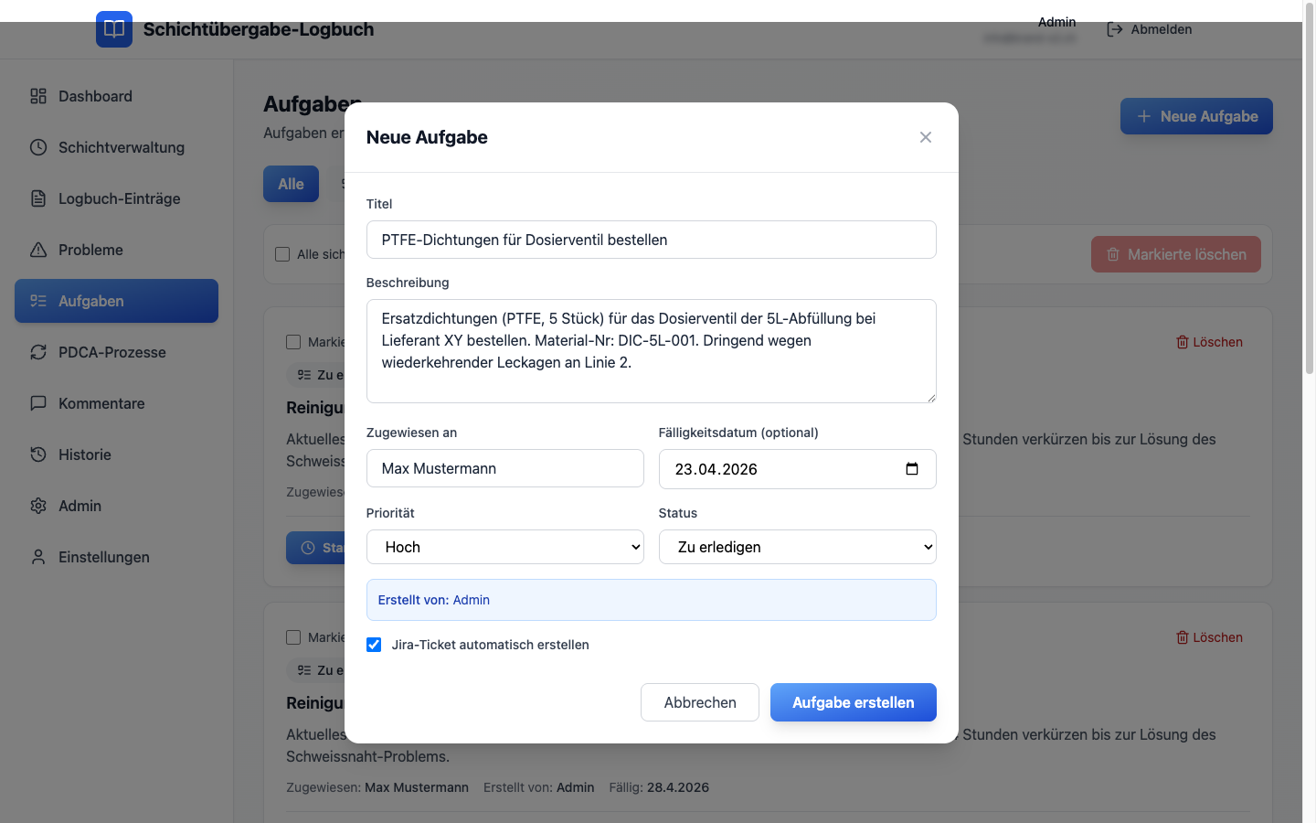Click Abbrechen to cancel the dialog

tap(699, 702)
